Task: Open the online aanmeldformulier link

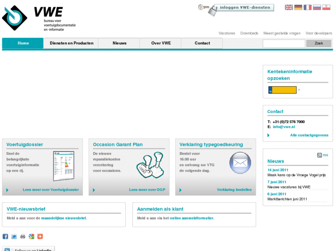Action: point(191,218)
